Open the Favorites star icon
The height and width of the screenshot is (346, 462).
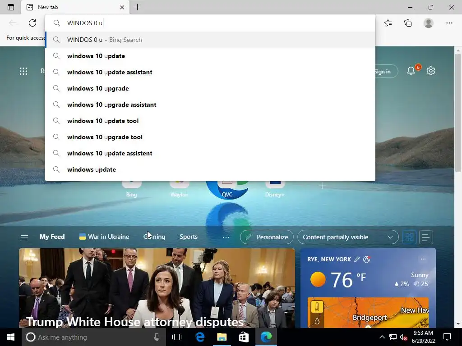click(x=388, y=23)
